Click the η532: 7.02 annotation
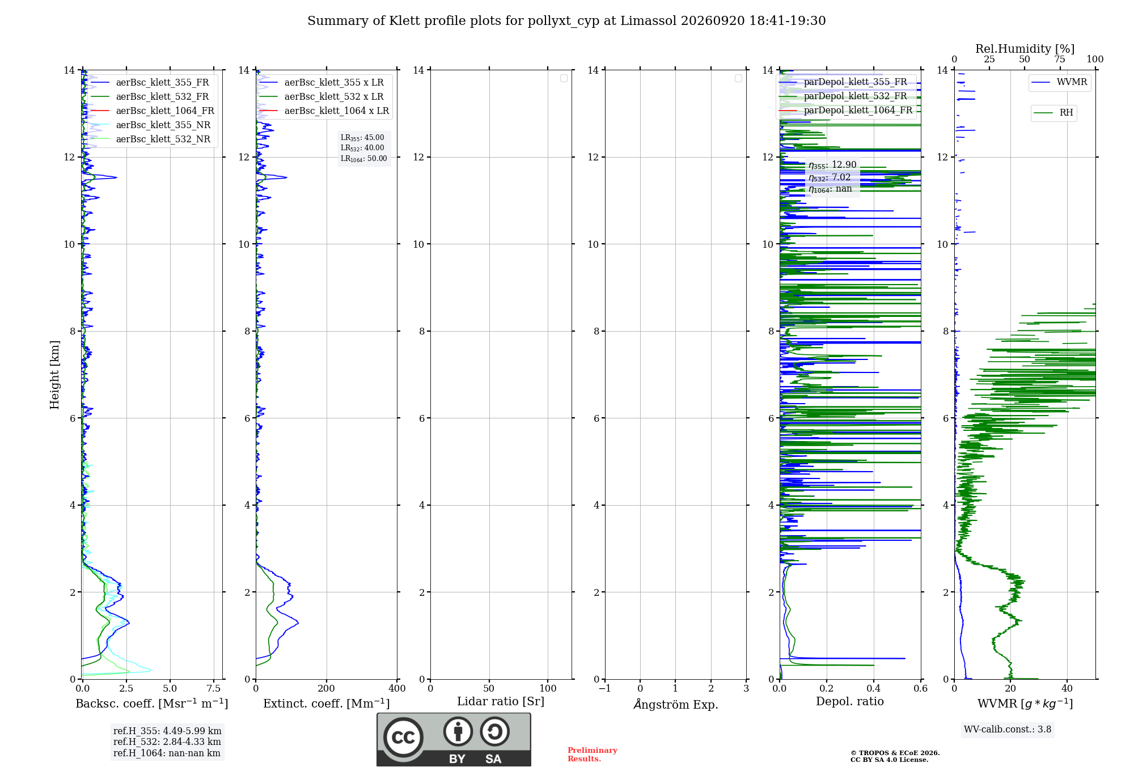Viewport: 1134px width, 771px height. 830,177
